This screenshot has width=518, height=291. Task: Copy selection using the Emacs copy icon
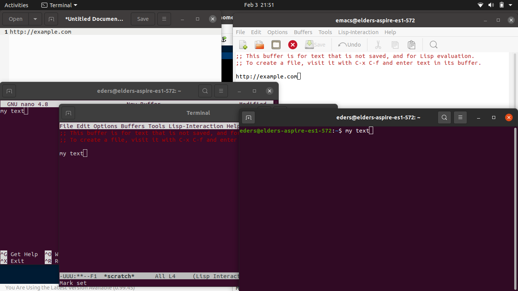click(x=395, y=45)
